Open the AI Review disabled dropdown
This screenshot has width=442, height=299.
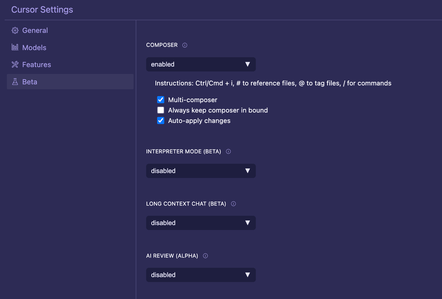point(201,275)
